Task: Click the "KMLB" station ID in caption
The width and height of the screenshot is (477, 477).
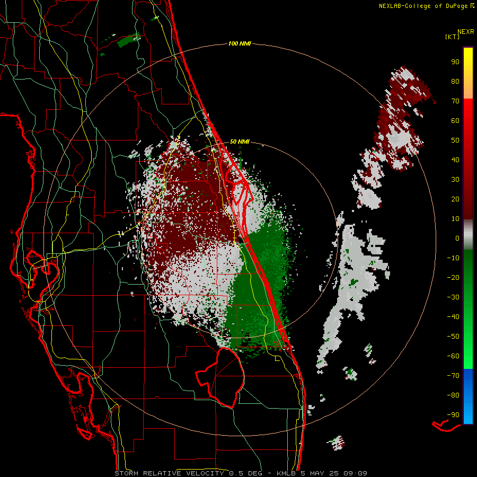Action: click(286, 473)
